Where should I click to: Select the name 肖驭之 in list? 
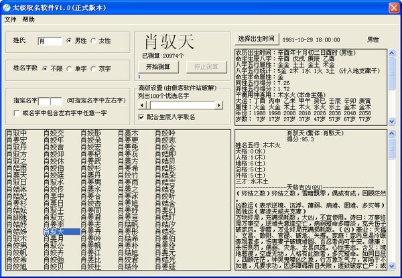(16, 161)
